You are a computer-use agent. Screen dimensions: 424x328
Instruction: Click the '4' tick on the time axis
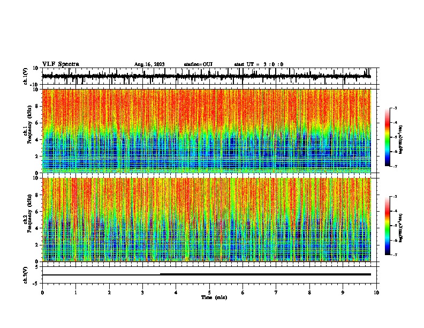point(176,293)
